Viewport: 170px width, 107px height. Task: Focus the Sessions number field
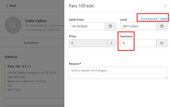click(x=138, y=43)
